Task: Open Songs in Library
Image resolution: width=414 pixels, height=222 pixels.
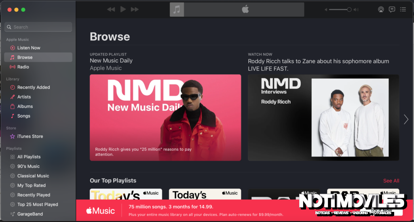Action: [38, 116]
